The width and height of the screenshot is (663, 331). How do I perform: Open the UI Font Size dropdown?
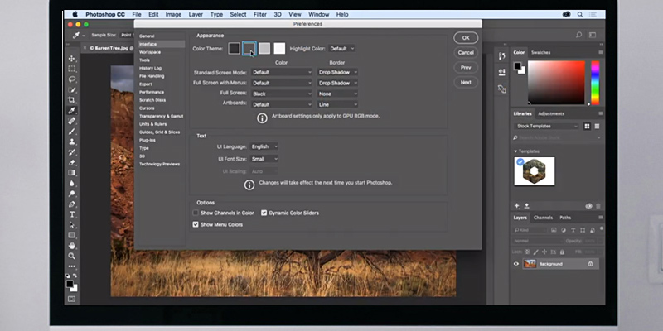(x=264, y=159)
